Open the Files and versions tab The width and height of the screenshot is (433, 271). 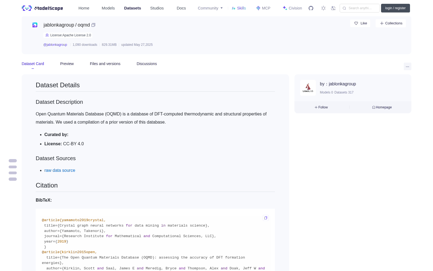pyautogui.click(x=105, y=64)
